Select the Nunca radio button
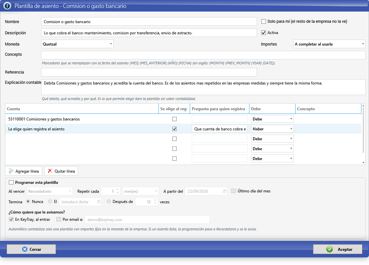 [28, 202]
